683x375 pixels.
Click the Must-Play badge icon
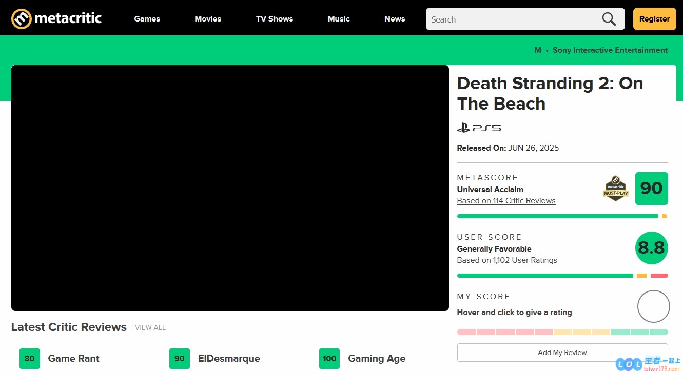tap(616, 189)
